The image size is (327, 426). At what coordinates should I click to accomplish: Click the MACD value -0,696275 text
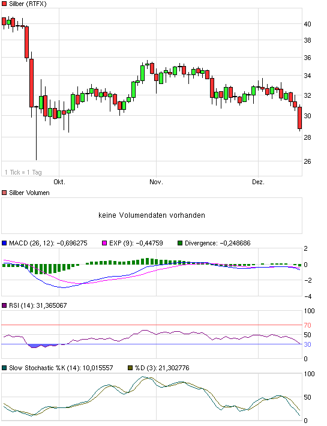coord(72,243)
